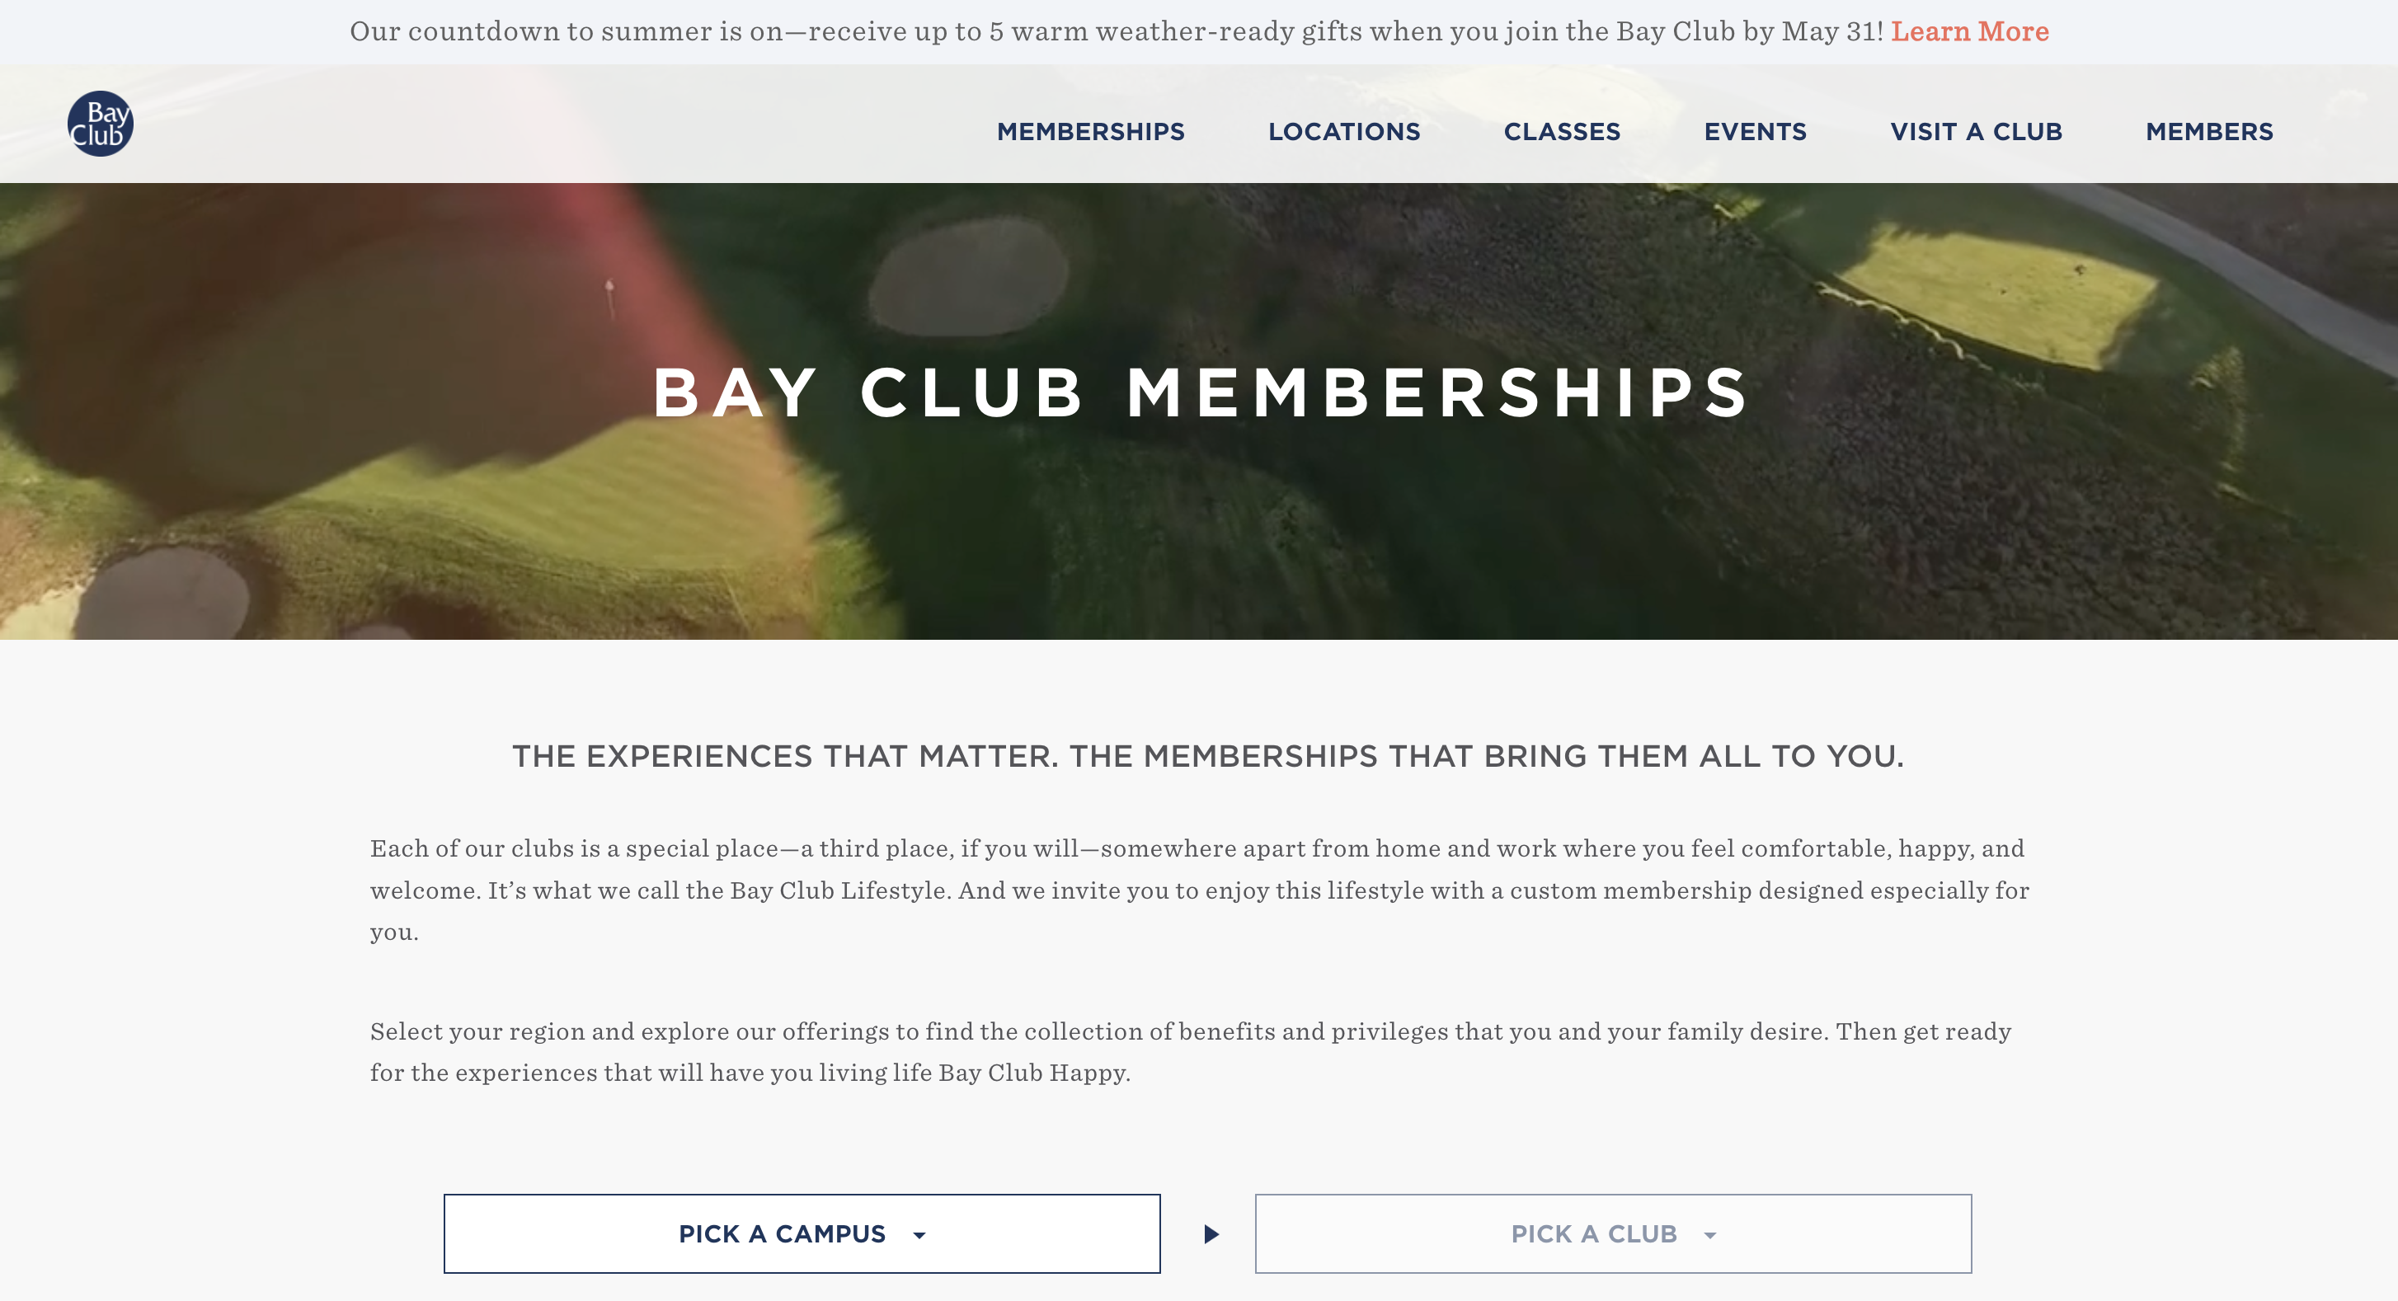Screen dimensions: 2398x1301
Task: Click the Select your region paragraph
Action: 1190,1051
